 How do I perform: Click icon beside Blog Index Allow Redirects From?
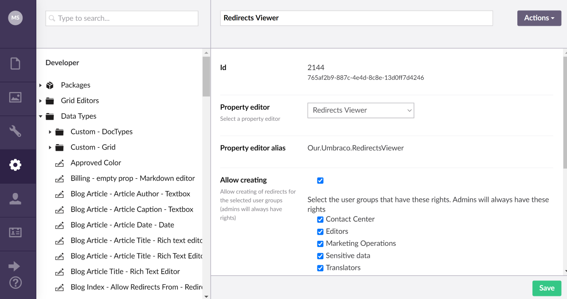click(x=59, y=287)
